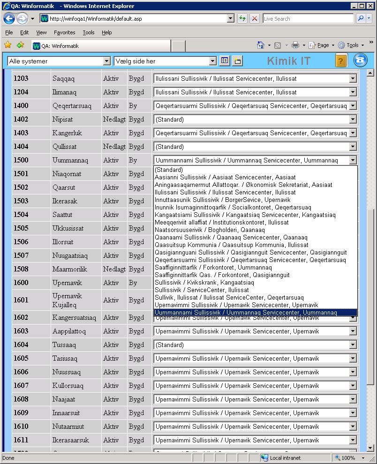Click the Maarmorilik locality name

pos(70,269)
